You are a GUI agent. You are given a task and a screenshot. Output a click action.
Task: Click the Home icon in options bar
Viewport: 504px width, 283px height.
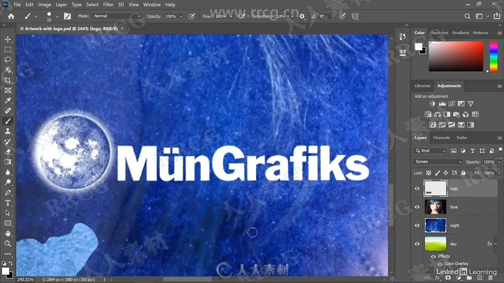[x=11, y=16]
